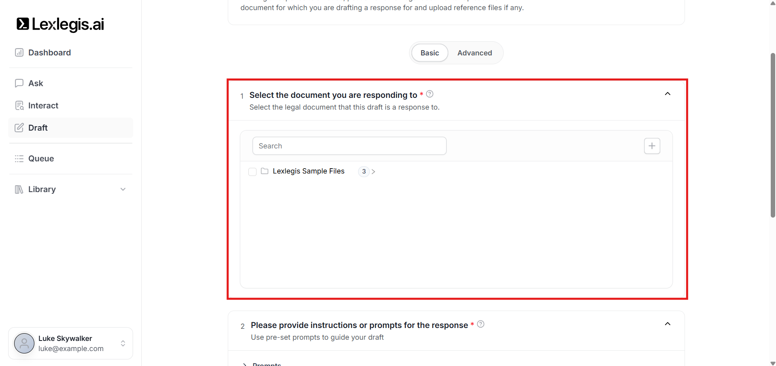Click the vertical page scrollbar thumb
Screen dimensions: 776x366
tap(773, 135)
